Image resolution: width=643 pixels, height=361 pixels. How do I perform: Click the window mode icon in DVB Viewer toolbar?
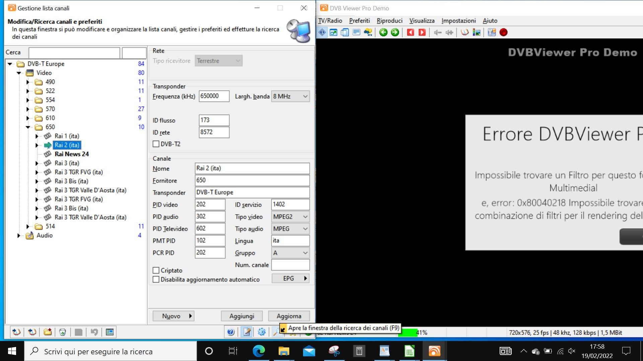coord(334,32)
